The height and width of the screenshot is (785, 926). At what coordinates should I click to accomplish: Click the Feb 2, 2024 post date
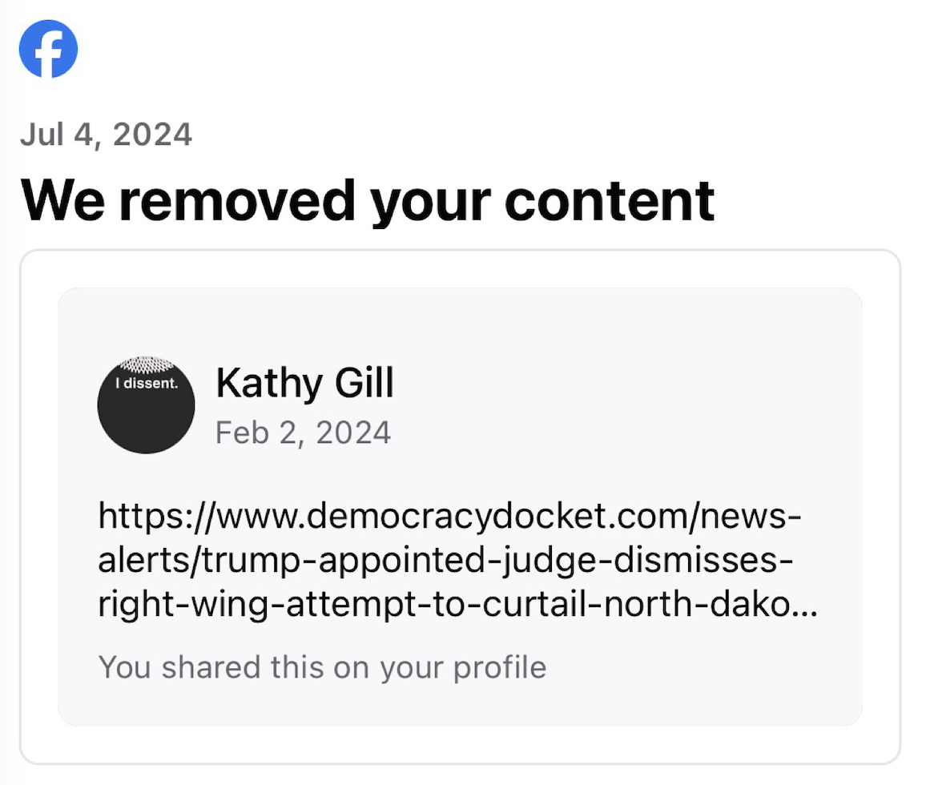(x=303, y=433)
